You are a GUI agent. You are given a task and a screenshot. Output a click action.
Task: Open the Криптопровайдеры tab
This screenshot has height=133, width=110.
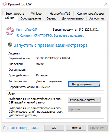click(90, 14)
